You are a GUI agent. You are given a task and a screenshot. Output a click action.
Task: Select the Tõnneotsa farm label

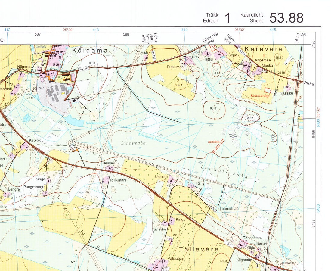[x=252, y=238]
